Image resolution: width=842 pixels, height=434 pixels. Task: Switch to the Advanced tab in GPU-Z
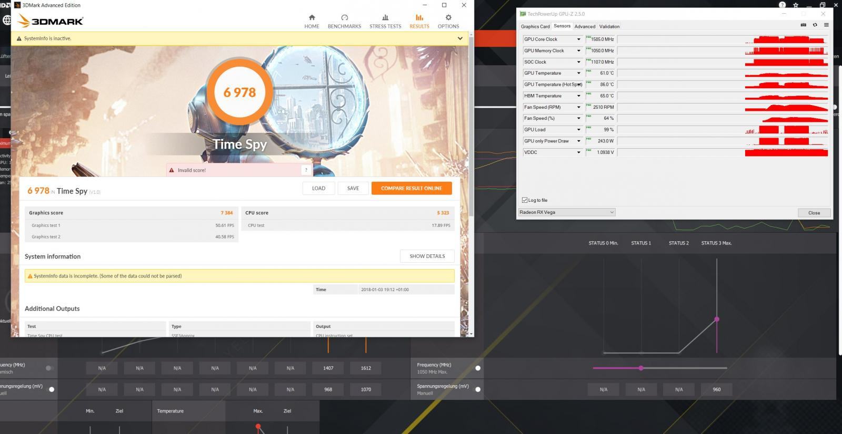tap(585, 26)
